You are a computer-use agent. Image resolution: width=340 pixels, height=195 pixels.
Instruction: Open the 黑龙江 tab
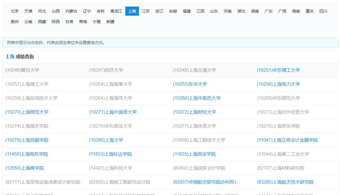click(116, 11)
